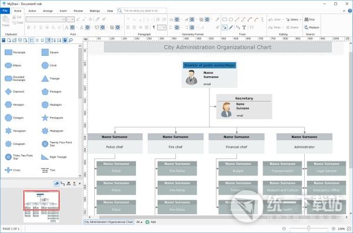
Task: Open the All pages dropdown
Action: click(x=139, y=222)
